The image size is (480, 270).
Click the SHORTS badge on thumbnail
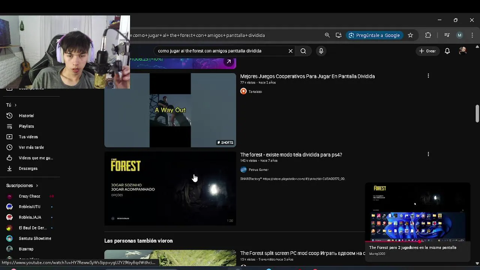coord(225,142)
